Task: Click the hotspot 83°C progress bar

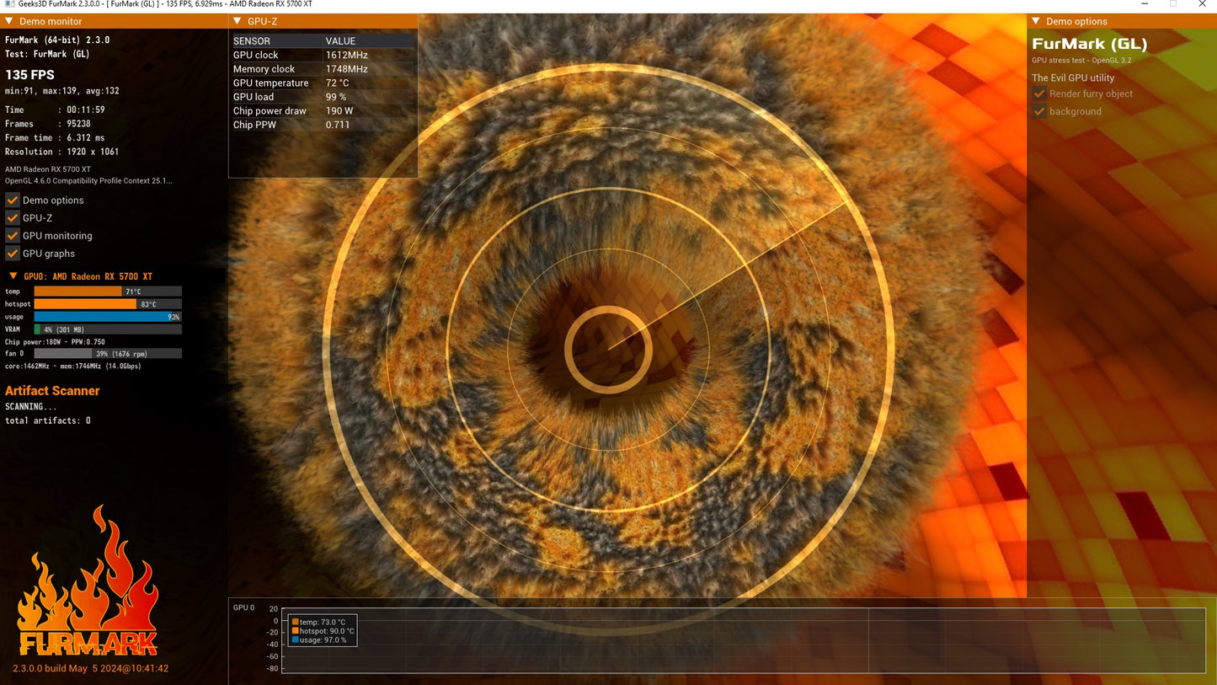Action: 108,304
